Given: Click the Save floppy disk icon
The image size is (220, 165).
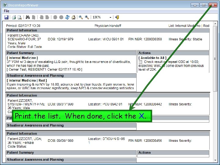Looking at the screenshot, I should point(6,17).
